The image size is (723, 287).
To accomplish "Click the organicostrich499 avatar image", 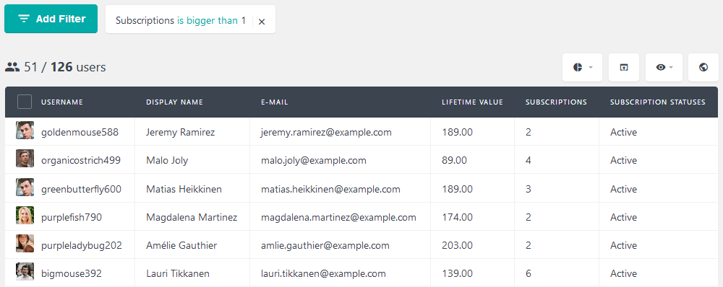I will coord(25,158).
